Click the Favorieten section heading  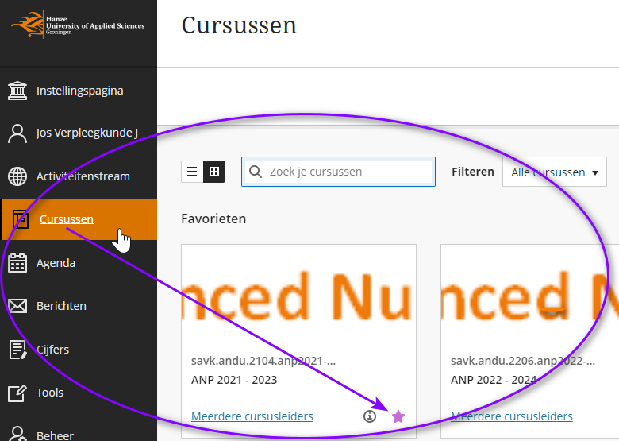click(213, 219)
